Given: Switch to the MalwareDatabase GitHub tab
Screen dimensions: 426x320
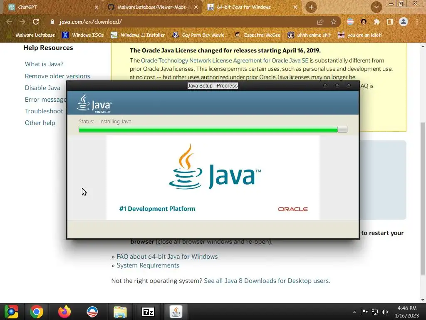Looking at the screenshot, I should (152, 7).
